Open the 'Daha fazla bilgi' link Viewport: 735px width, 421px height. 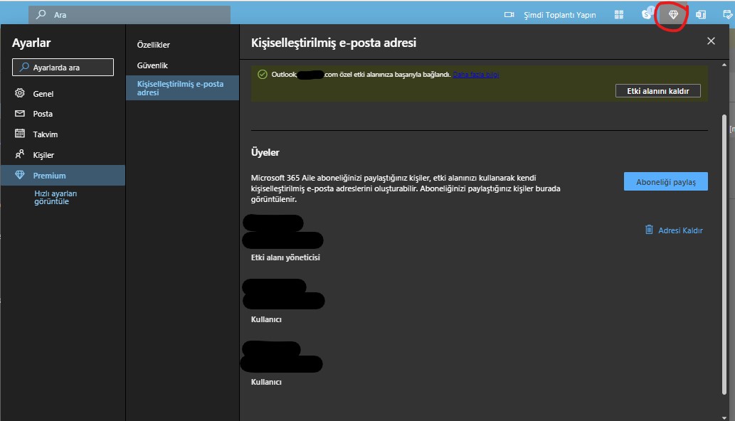coord(476,75)
